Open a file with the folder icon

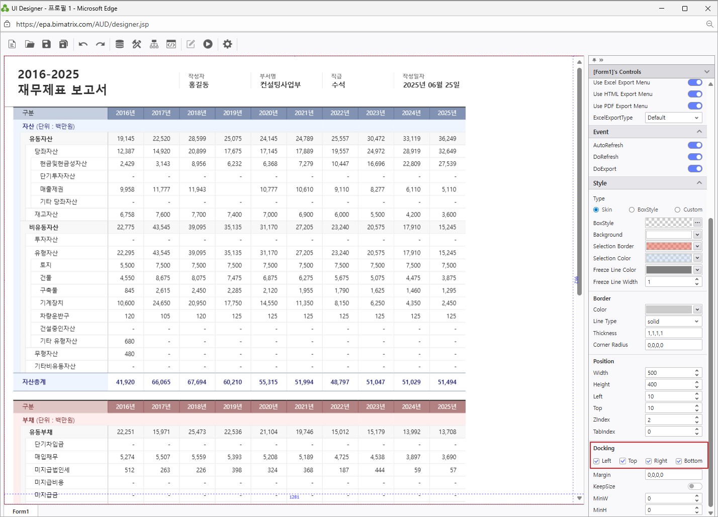(x=30, y=44)
